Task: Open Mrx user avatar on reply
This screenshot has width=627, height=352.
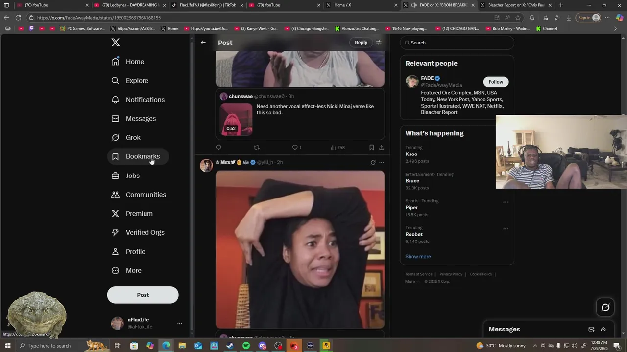Action: (206, 165)
